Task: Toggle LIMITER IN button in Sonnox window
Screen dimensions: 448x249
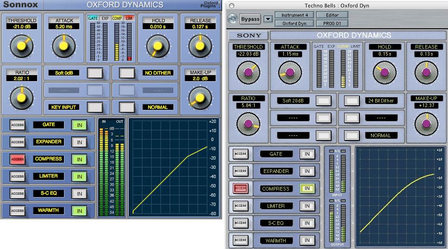Action: click(79, 177)
